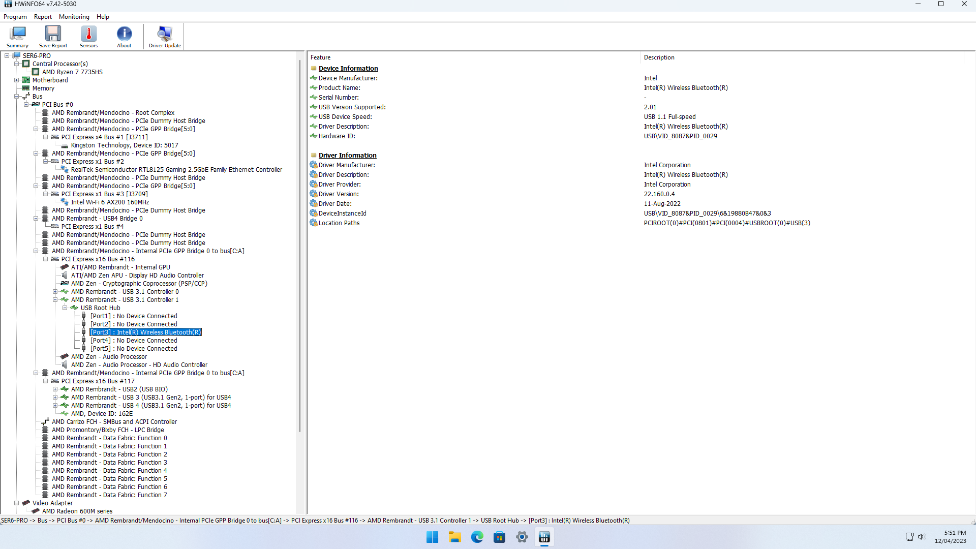Click the ATI/AMD Rembrandt Internal GPU icon
The image size is (976, 549).
[x=65, y=267]
